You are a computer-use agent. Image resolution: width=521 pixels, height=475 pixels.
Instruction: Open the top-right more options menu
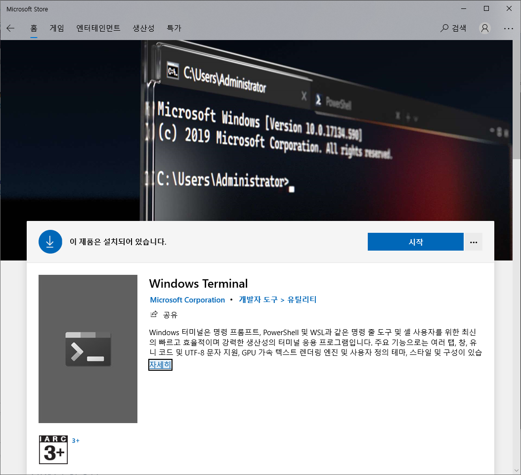pyautogui.click(x=508, y=29)
